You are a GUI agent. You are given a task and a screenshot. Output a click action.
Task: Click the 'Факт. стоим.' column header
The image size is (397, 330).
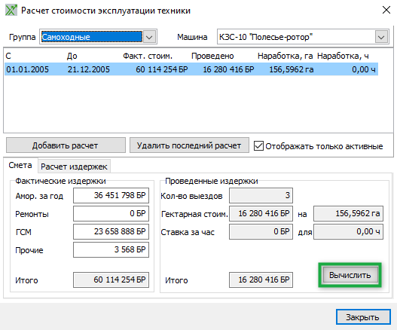coord(148,56)
